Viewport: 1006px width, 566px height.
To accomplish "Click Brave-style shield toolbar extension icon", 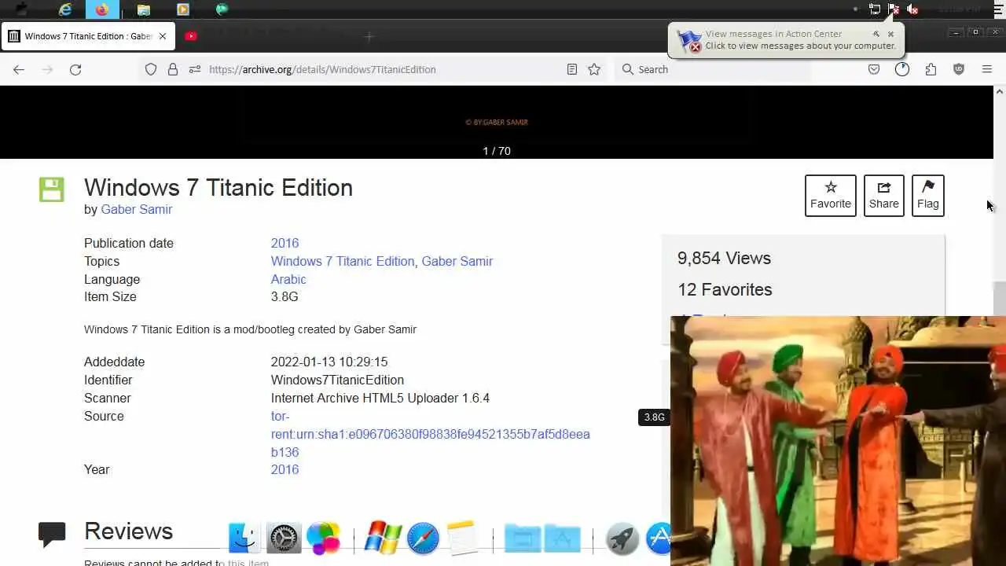I will coord(959,69).
